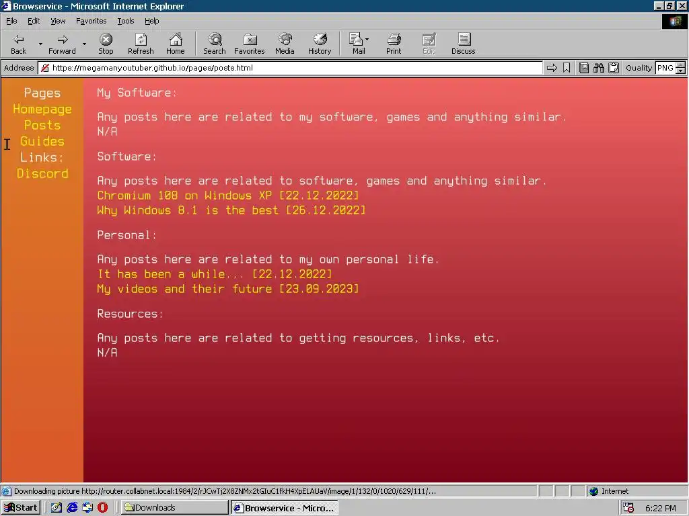Image resolution: width=689 pixels, height=516 pixels.
Task: Open post Chromium 108 on Windows XP
Action: 227,196
